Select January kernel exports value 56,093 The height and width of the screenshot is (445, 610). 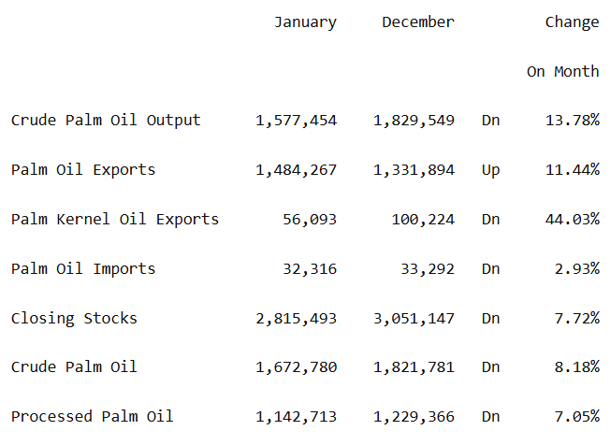310,220
